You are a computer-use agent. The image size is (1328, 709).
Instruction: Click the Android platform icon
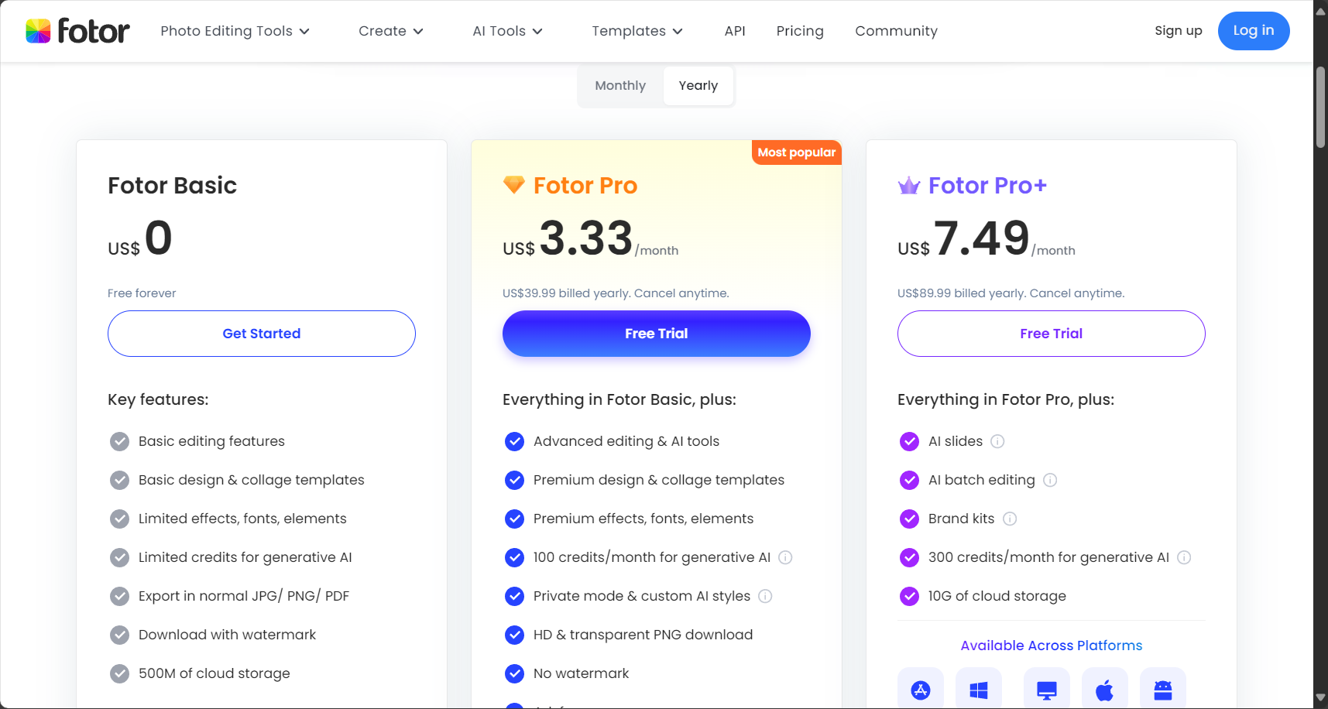(1163, 690)
